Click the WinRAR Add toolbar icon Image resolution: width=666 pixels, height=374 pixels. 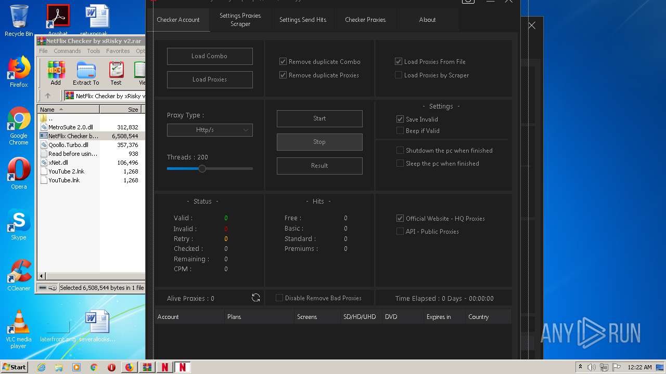point(56,73)
